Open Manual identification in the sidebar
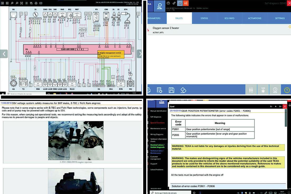 pos(159,111)
